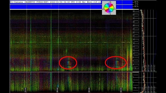Click the S label on compass
166x93 pixels.
(x=110, y=14)
